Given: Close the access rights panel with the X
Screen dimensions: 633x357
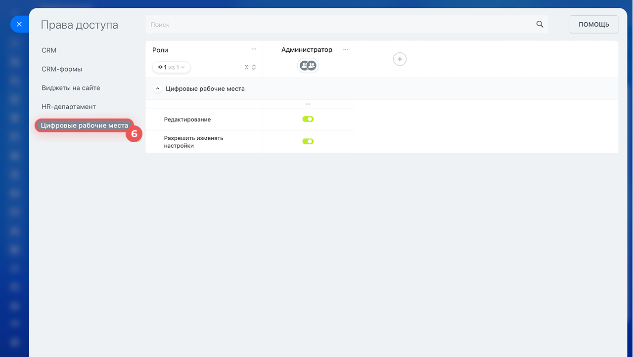Looking at the screenshot, I should coord(19,24).
